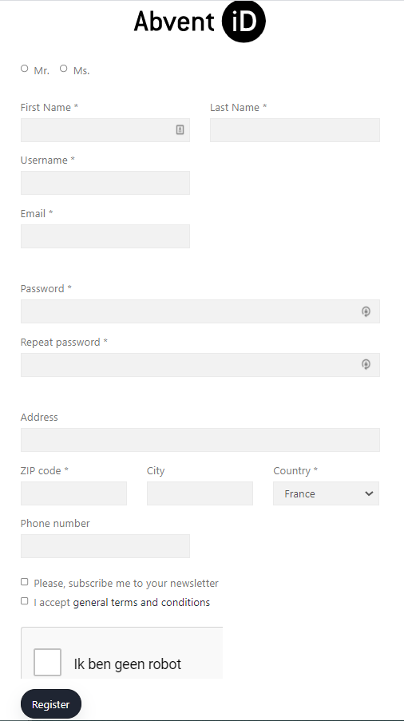Click the contact autofill icon in First Name
Image resolution: width=404 pixels, height=721 pixels.
180,129
